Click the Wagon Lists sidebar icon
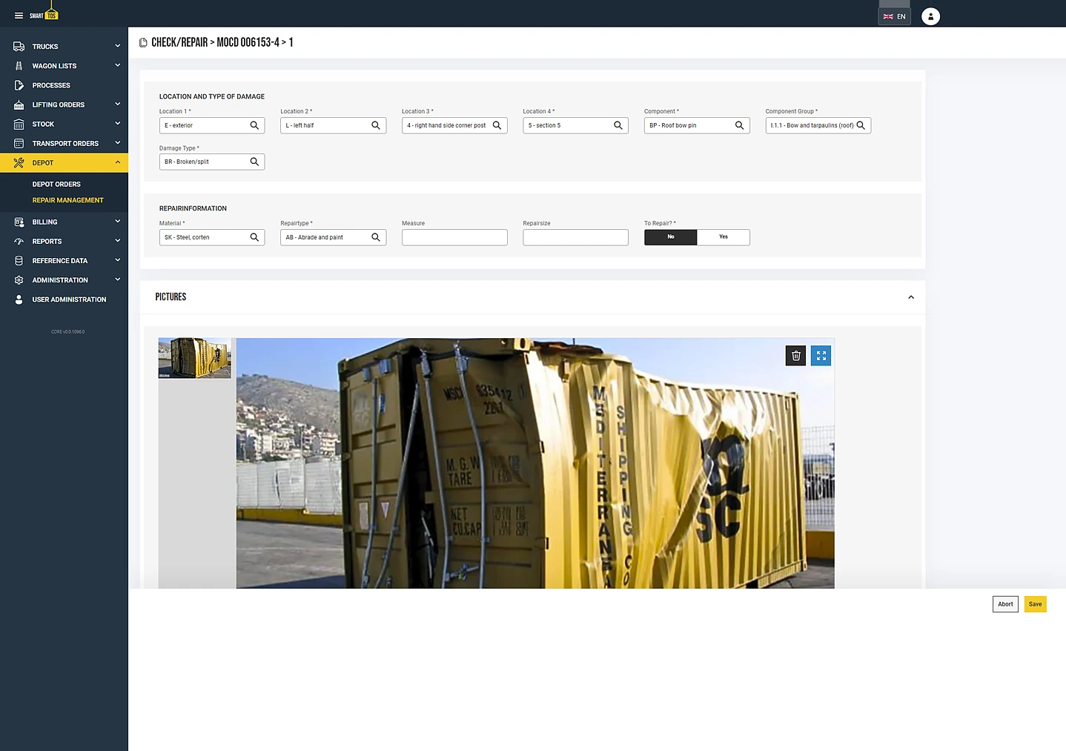 pos(19,66)
